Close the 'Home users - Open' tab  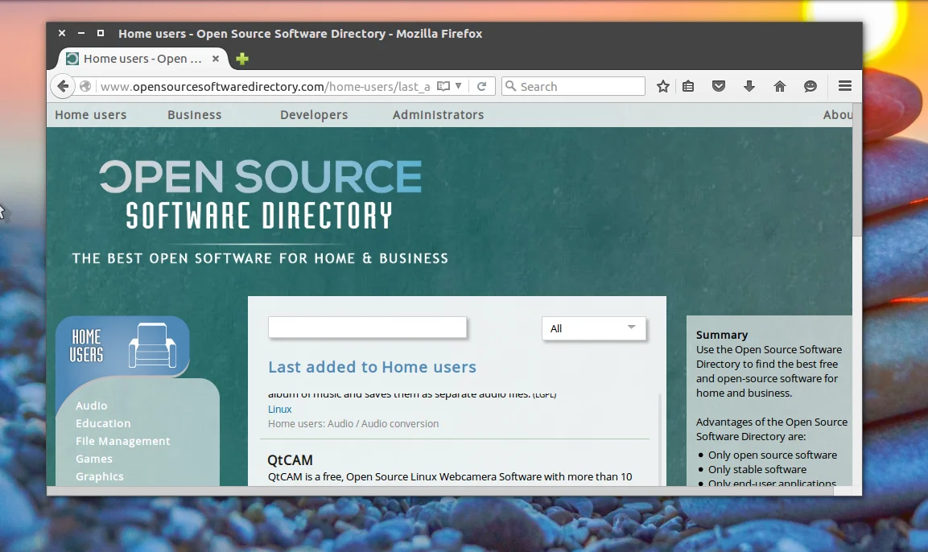216,59
